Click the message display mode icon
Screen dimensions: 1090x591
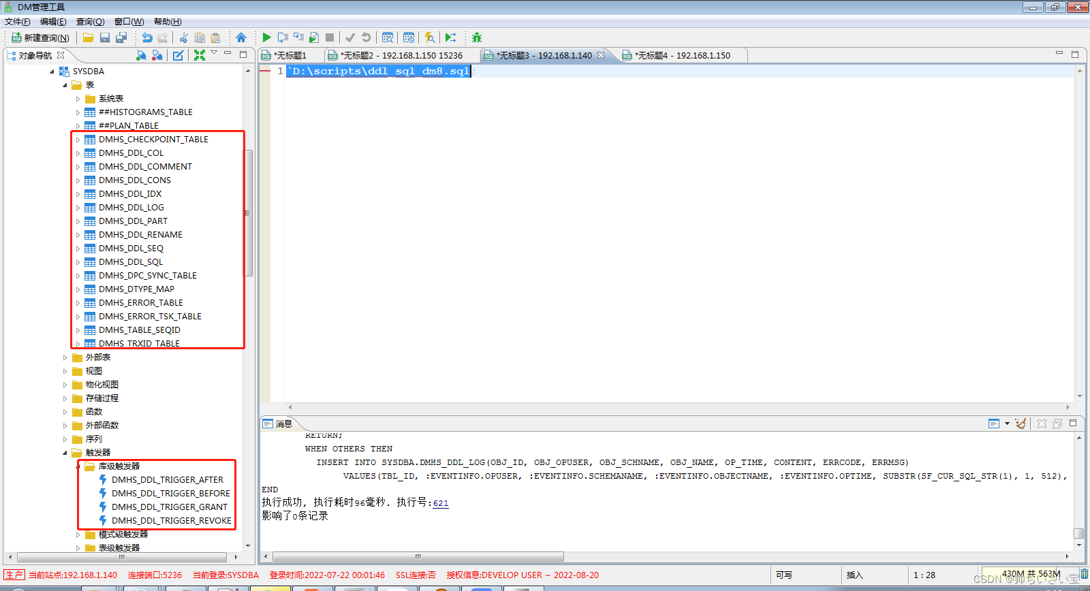(x=994, y=424)
